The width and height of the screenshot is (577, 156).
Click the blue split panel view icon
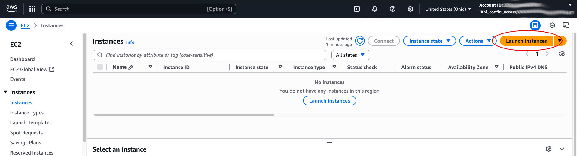coord(535,25)
